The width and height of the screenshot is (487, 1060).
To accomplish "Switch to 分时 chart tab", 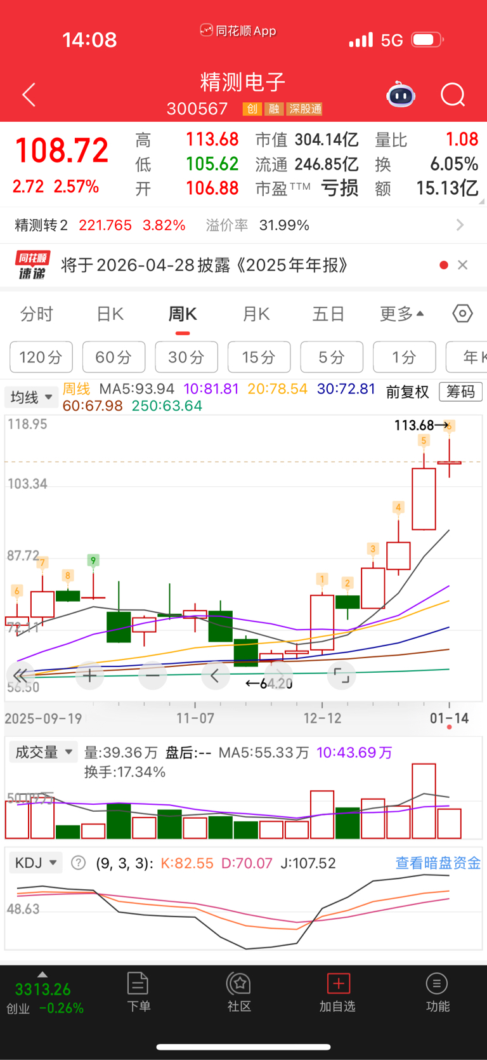I will click(37, 314).
